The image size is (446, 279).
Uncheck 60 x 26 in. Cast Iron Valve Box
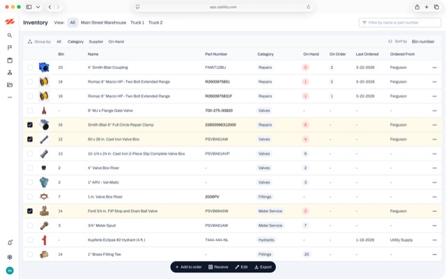pyautogui.click(x=30, y=139)
